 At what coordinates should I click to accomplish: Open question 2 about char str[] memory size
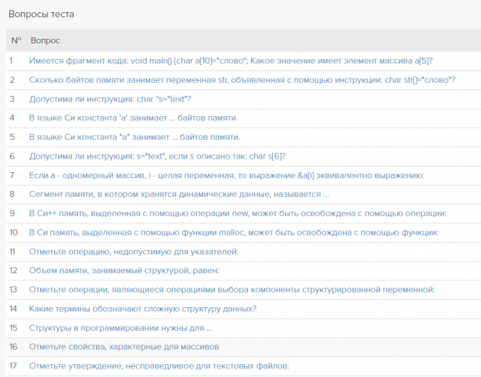tap(242, 79)
